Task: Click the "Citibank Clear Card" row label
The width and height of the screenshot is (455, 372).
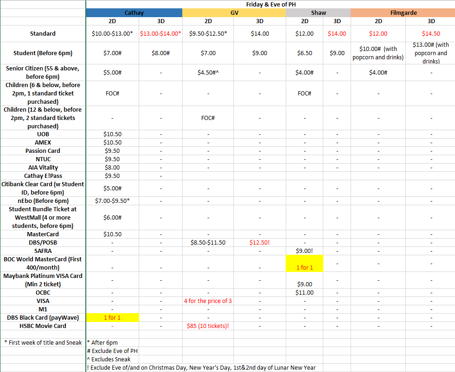Action: tap(43, 189)
